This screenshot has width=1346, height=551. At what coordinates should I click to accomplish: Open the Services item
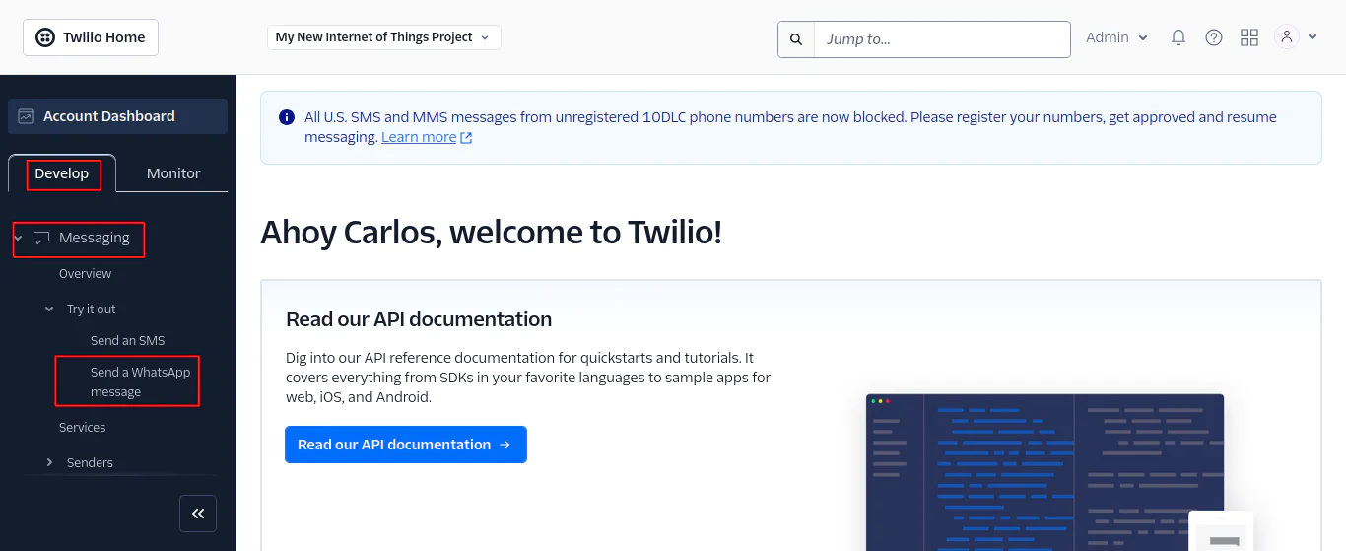(83, 428)
